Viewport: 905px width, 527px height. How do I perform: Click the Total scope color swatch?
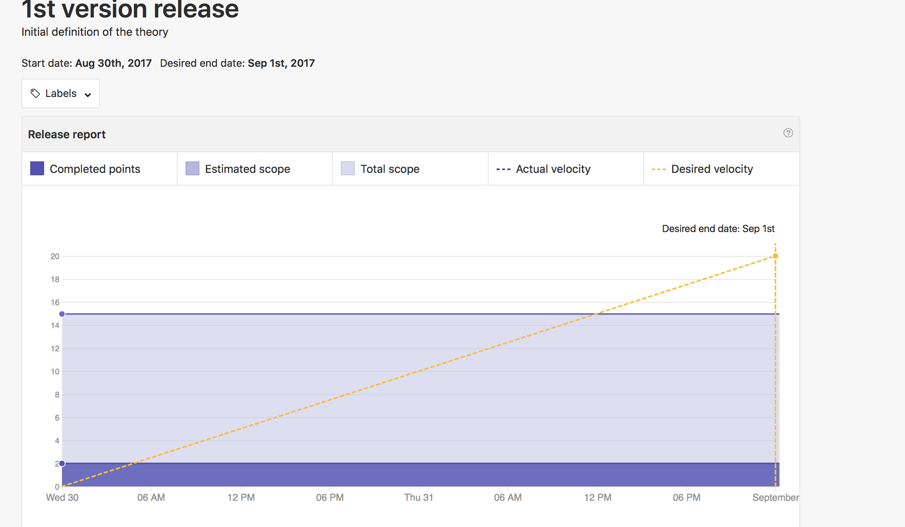point(348,169)
